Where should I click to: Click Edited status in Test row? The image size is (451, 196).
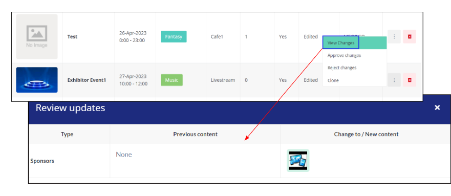pyautogui.click(x=311, y=37)
